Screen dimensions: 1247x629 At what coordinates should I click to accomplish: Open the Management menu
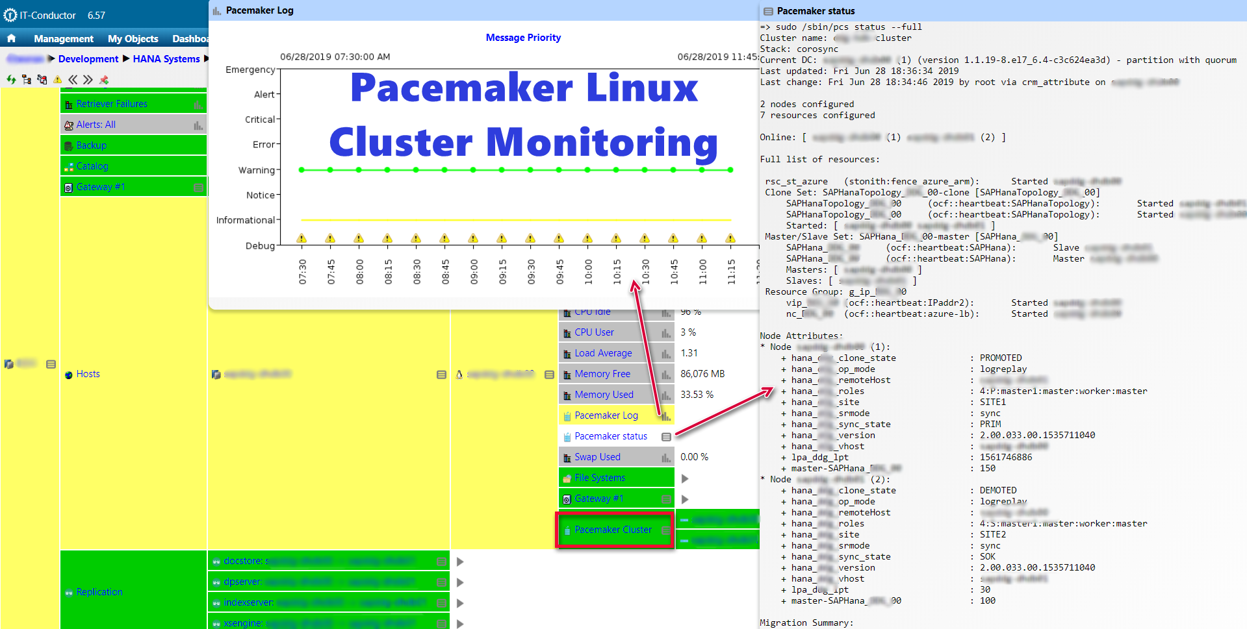64,39
